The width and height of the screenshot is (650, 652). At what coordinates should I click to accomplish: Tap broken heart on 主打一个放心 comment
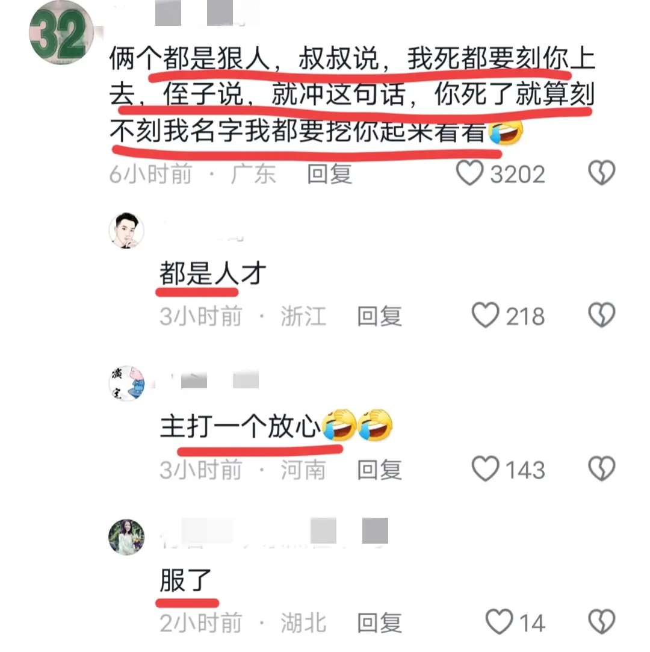(x=601, y=469)
